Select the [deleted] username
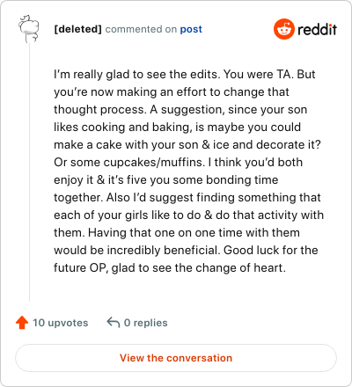Screen dimensions: 352x387 (x=77, y=29)
